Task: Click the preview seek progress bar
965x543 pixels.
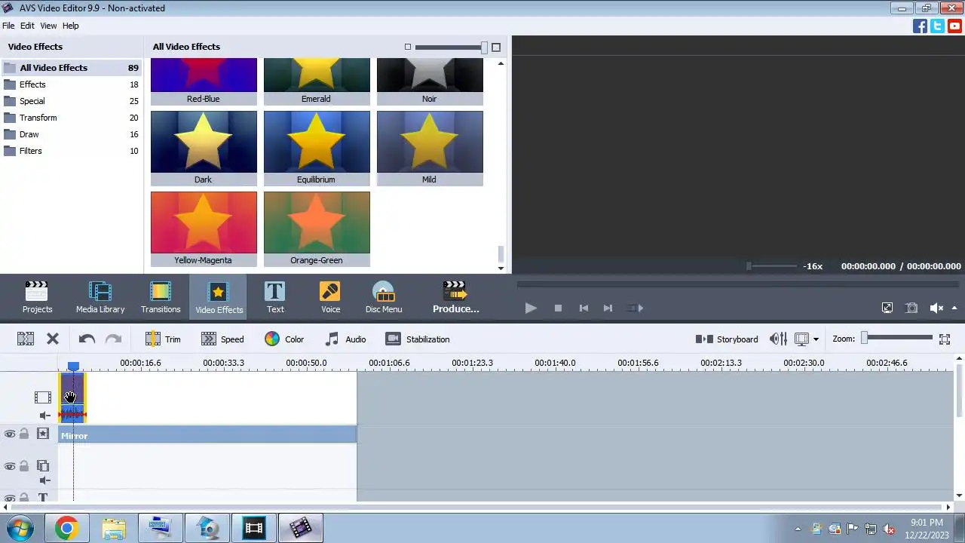Action: point(737,284)
